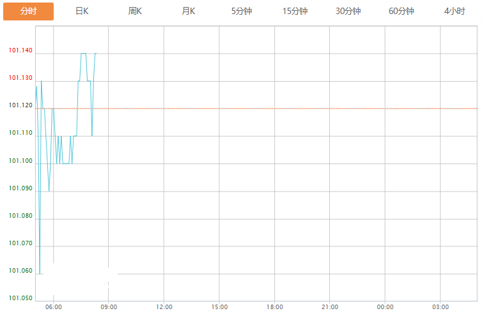Click the price line's lowest dip at 101.060
This screenshot has width=484, height=311.
(x=40, y=273)
